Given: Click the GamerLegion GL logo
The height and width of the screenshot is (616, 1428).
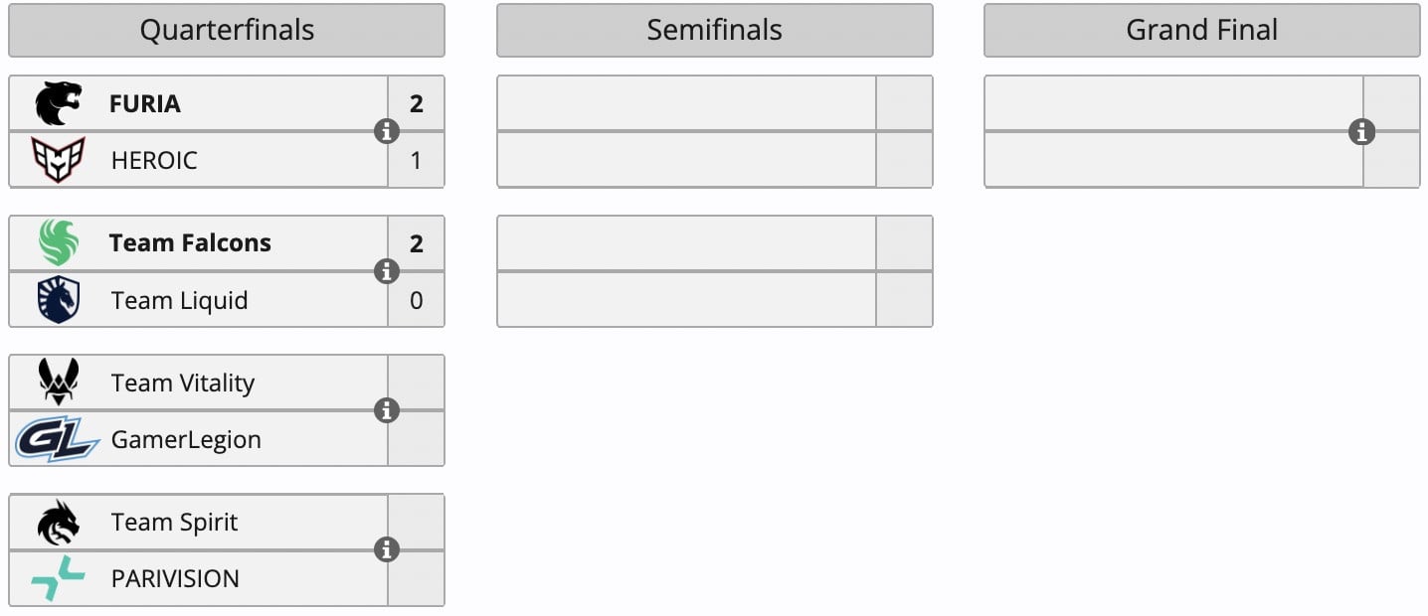Looking at the screenshot, I should (x=57, y=439).
